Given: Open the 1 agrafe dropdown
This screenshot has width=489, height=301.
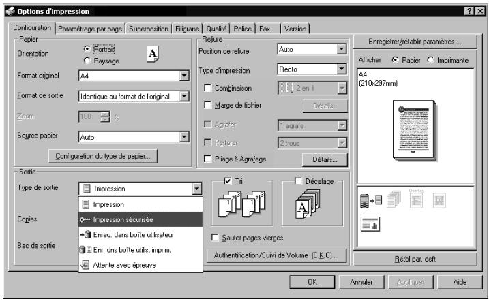Looking at the screenshot, I should coord(342,125).
